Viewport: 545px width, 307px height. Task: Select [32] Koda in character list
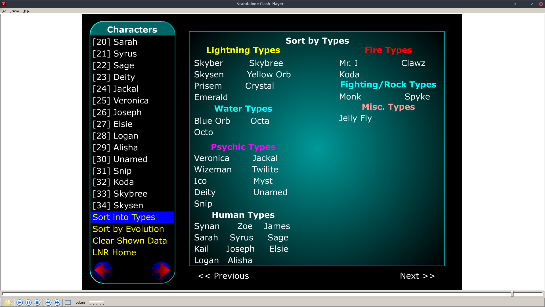[x=113, y=182]
